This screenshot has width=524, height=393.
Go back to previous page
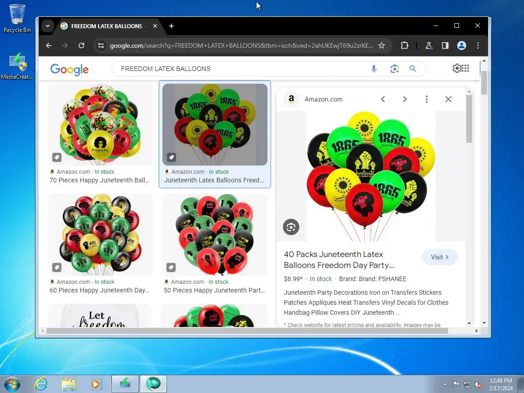pos(49,45)
